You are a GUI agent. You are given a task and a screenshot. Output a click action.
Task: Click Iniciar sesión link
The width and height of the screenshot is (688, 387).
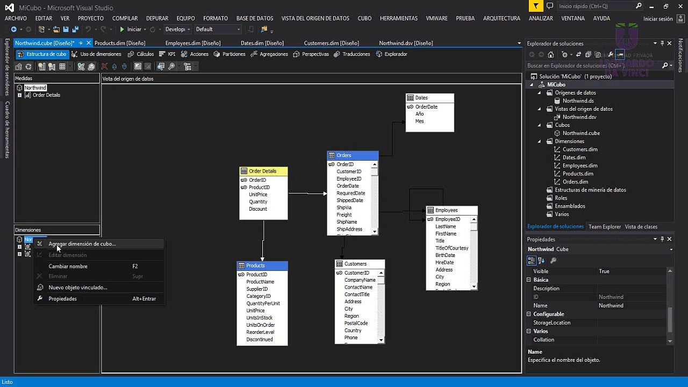pyautogui.click(x=658, y=19)
